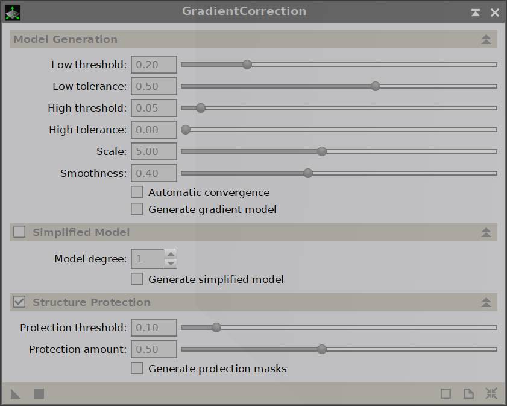This screenshot has width=507, height=406.
Task: Click the Smoothness value field
Action: 154,173
